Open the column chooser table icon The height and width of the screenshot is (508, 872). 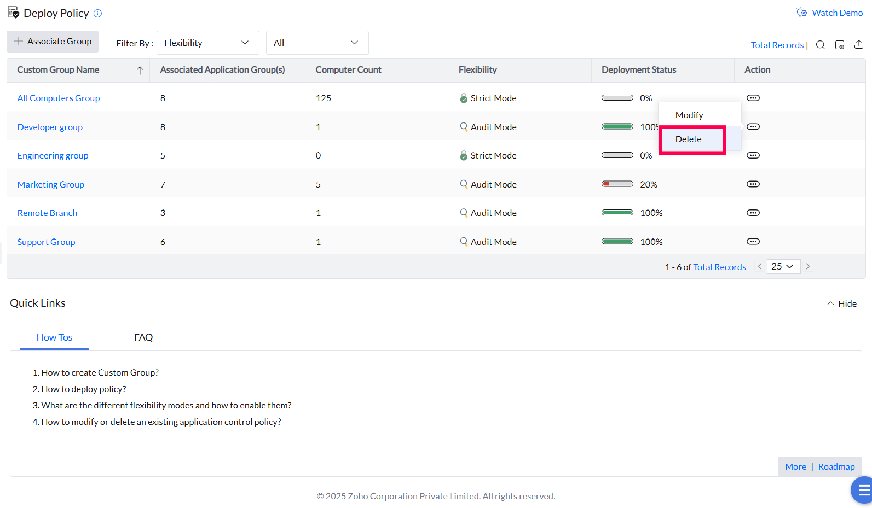click(840, 45)
